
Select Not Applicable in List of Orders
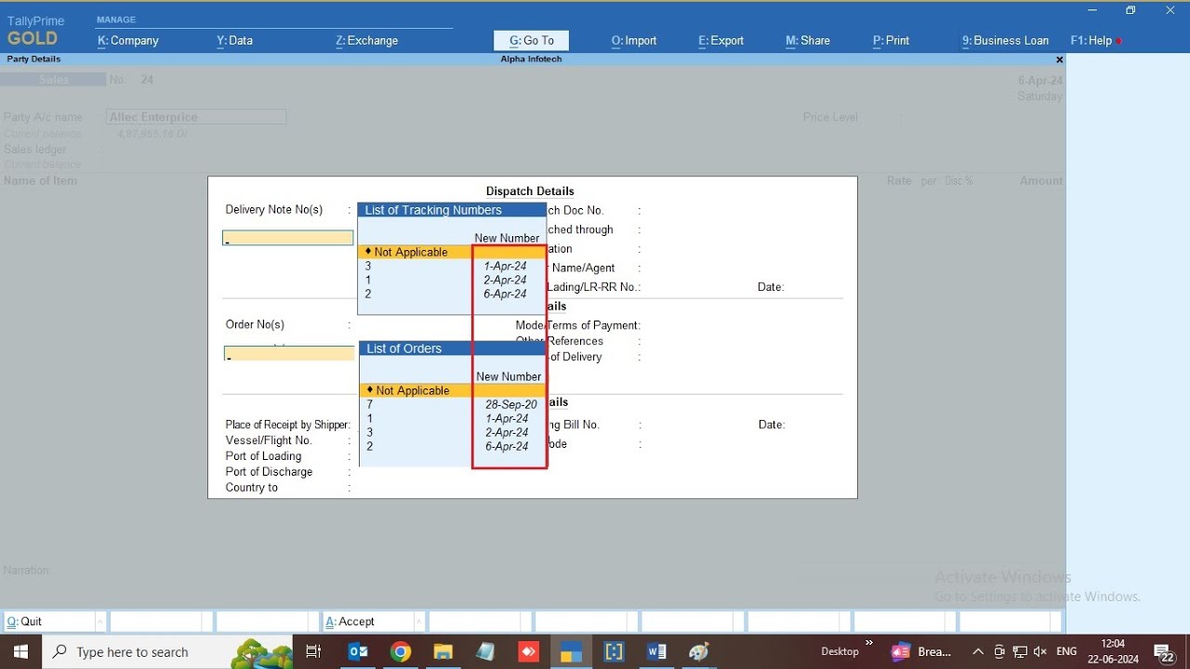tap(453, 390)
